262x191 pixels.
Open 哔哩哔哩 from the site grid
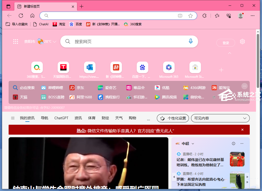[51, 88]
